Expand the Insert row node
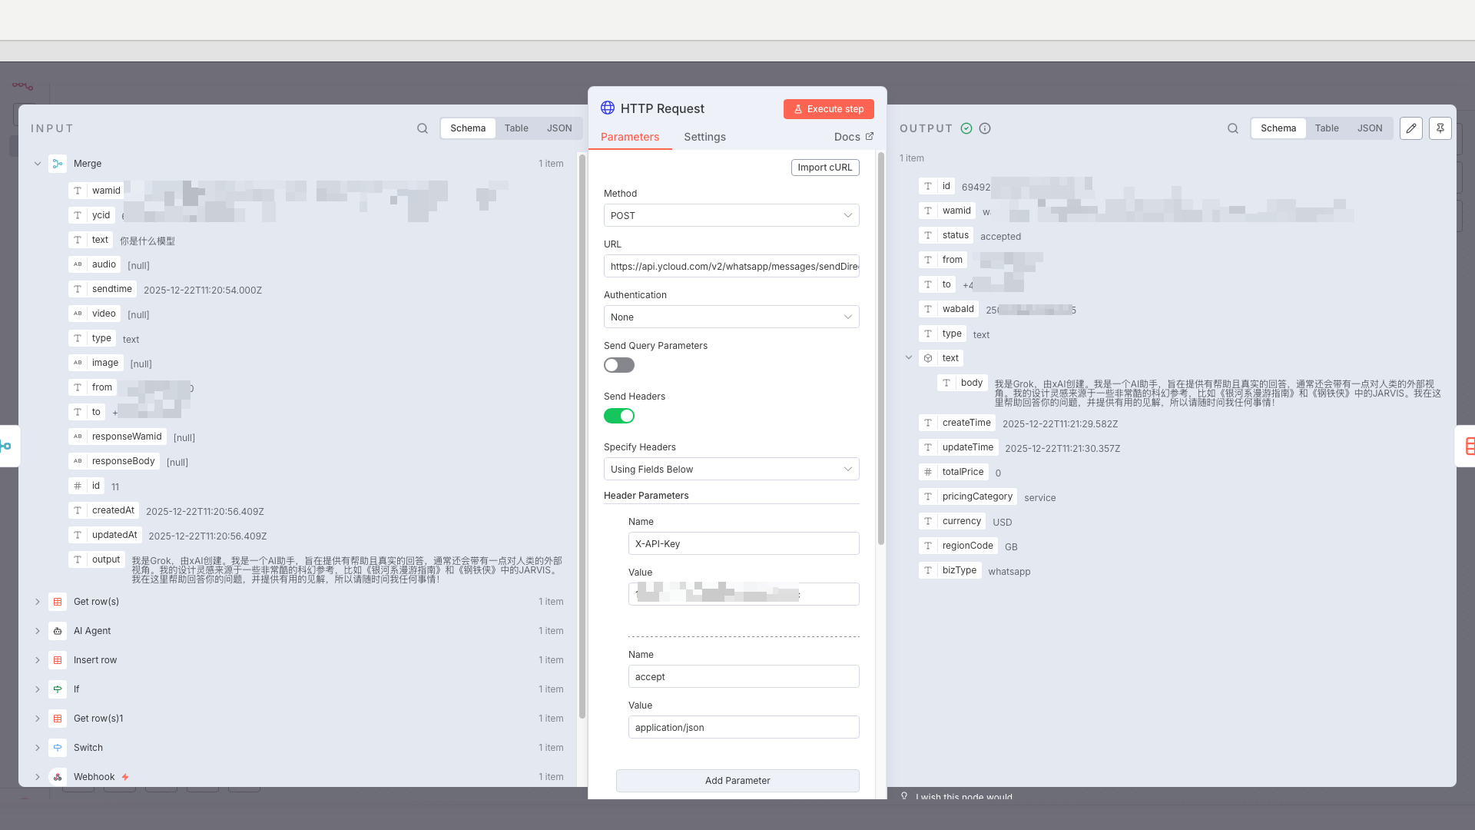Screen dimensions: 1475x830 pyautogui.click(x=38, y=660)
